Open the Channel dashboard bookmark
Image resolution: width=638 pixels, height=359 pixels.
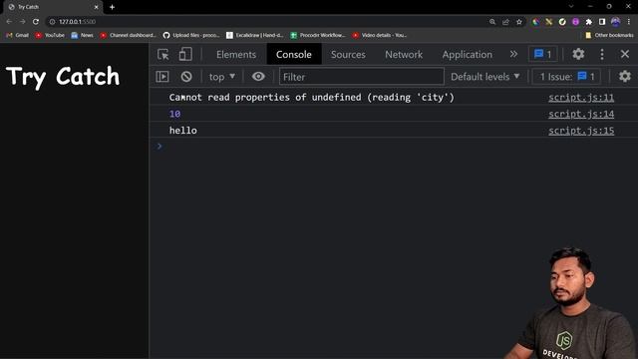tap(129, 36)
